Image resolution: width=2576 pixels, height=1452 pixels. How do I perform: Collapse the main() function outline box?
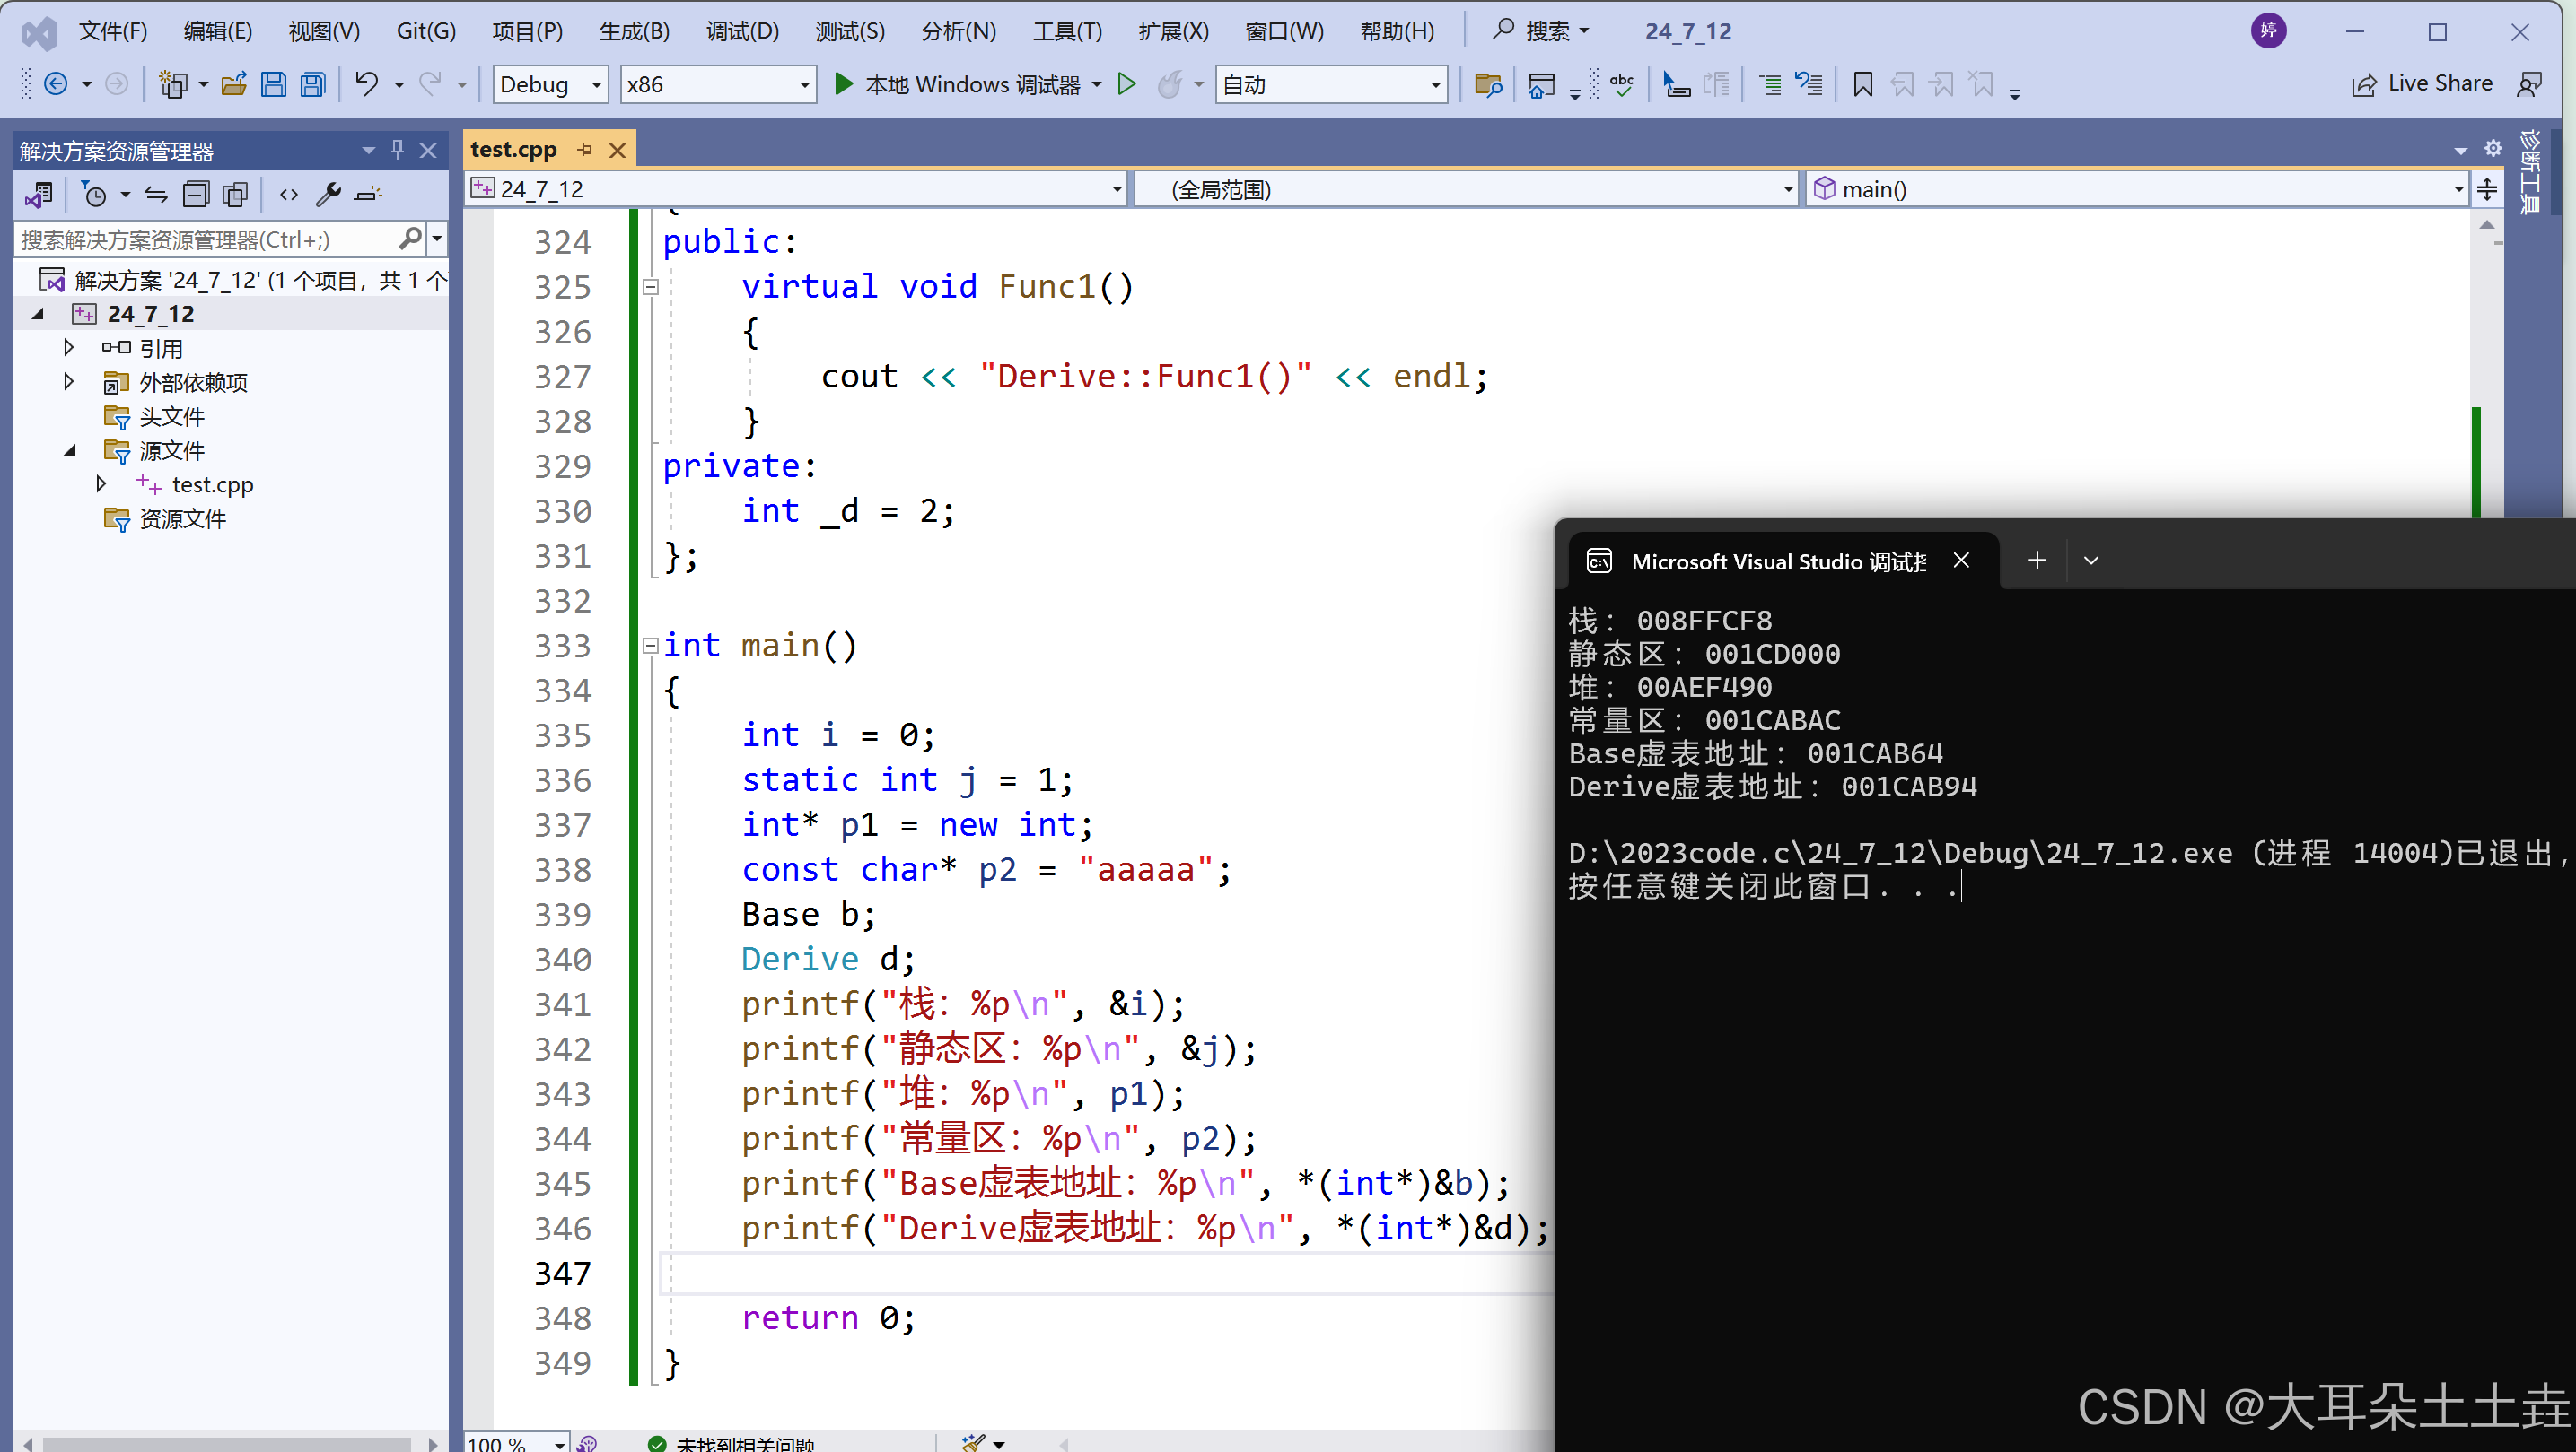pyautogui.click(x=650, y=646)
